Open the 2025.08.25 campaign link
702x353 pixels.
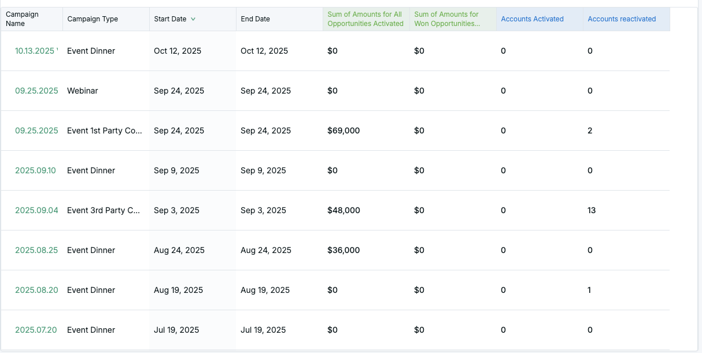36,250
